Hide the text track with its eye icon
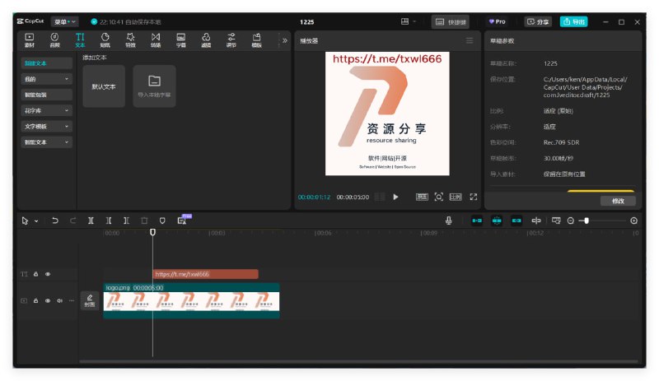 click(x=48, y=274)
